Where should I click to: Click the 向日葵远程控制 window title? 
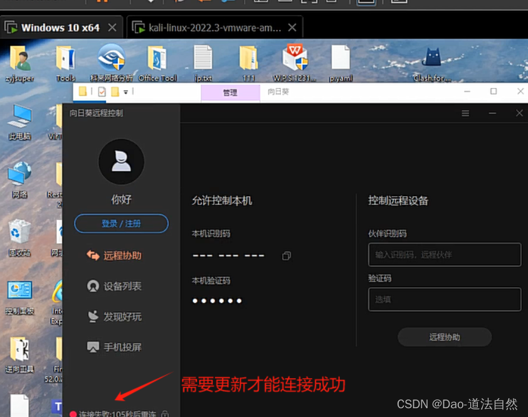(97, 113)
